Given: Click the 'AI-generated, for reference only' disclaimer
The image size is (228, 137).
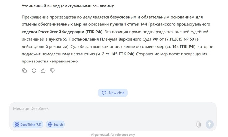Looking at the screenshot, I should point(113,135).
